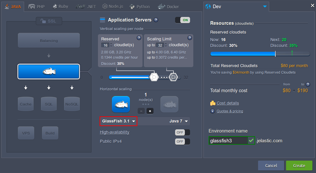Select the Ruby tab
This screenshot has height=173, width=316.
pos(61,7)
